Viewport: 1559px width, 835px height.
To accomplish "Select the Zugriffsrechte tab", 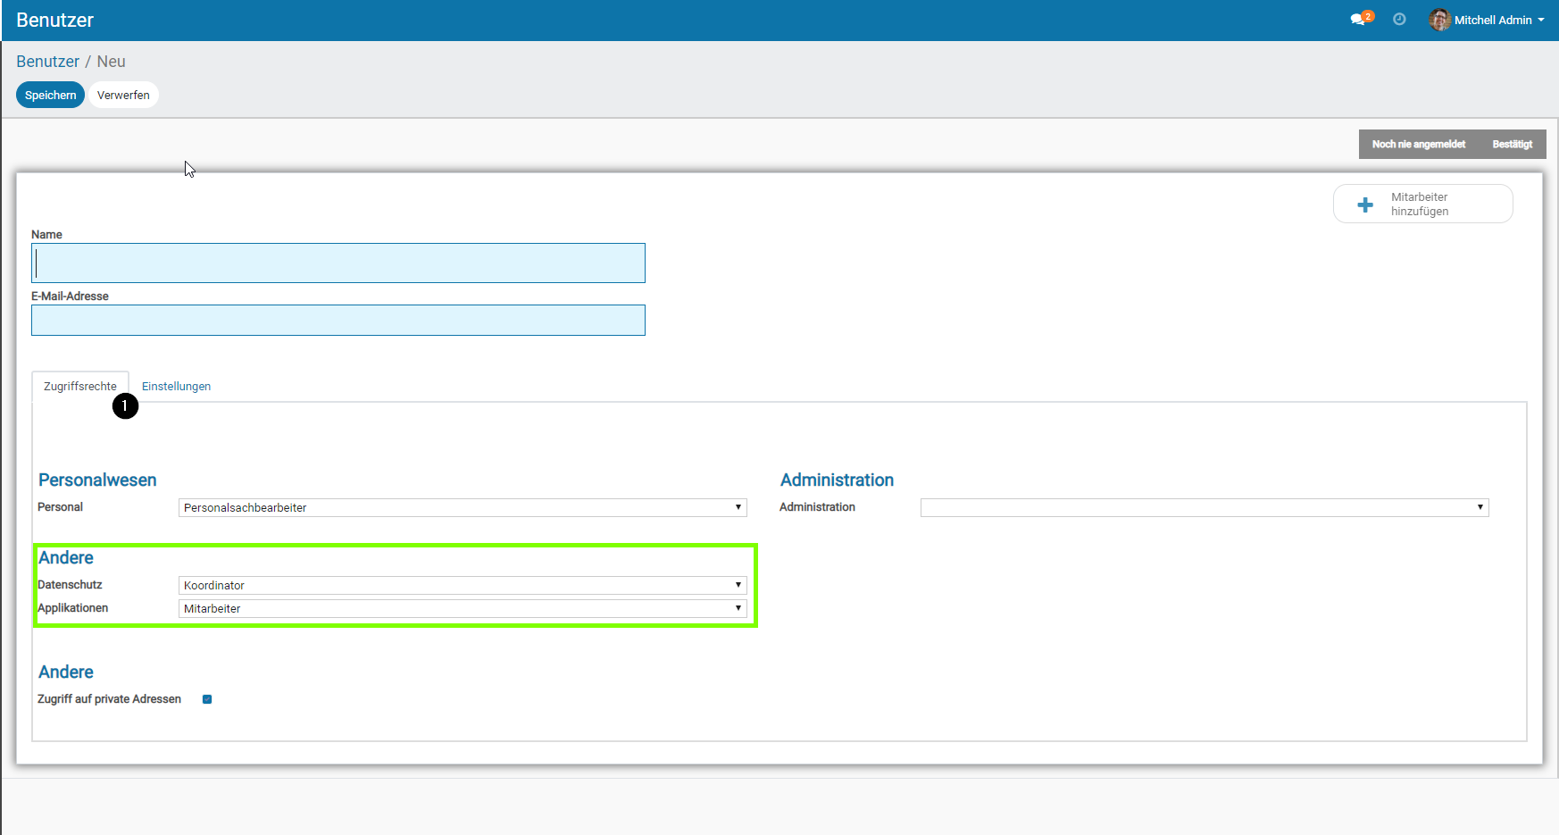I will click(79, 387).
